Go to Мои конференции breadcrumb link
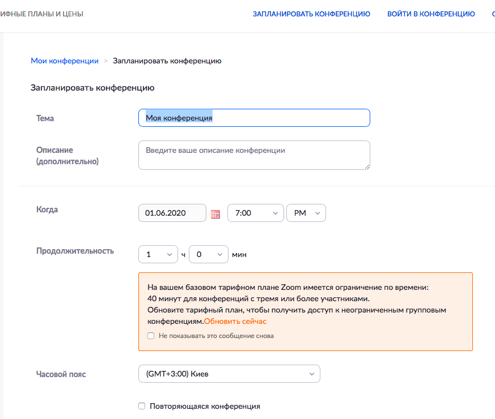The image size is (495, 419). click(65, 61)
